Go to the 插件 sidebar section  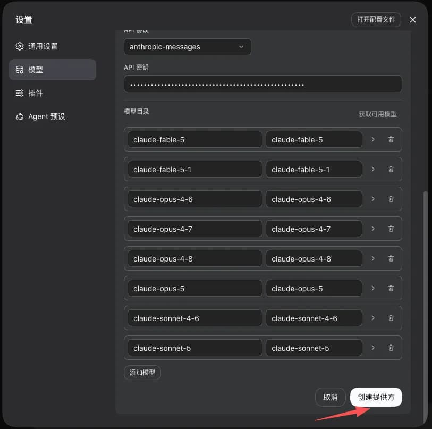53,93
